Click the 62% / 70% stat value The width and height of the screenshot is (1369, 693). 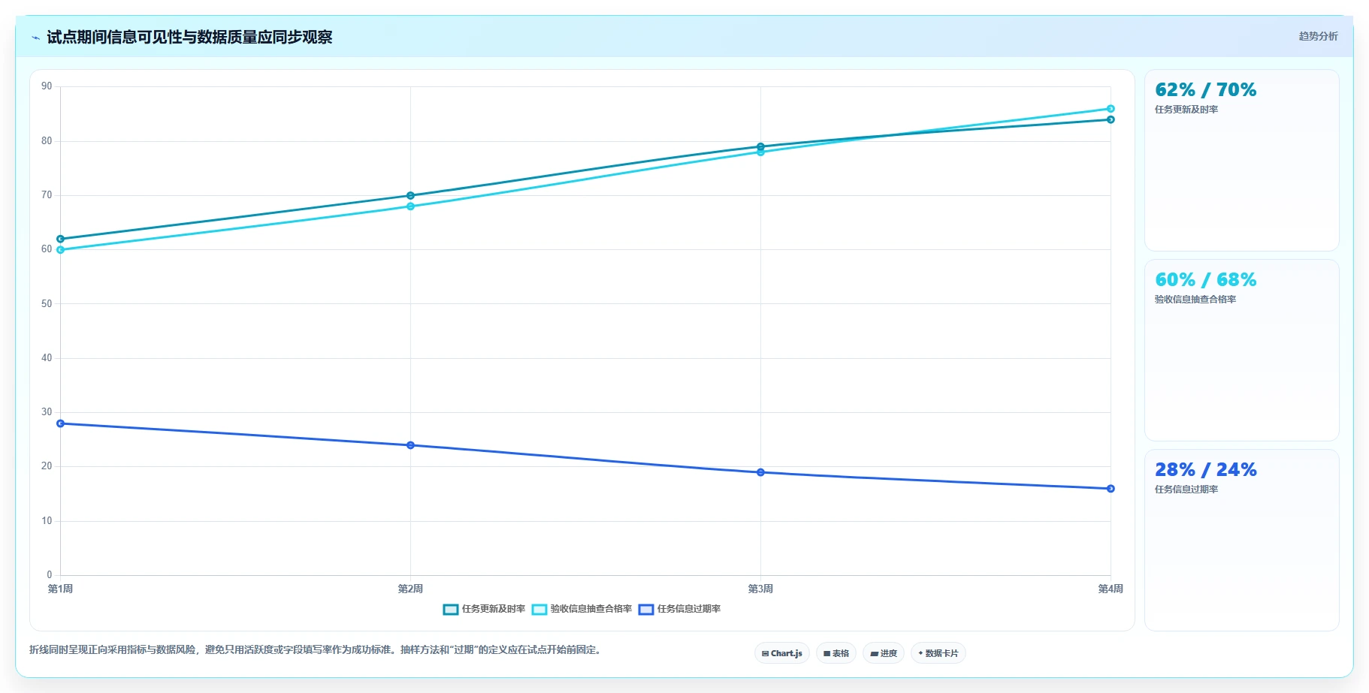coord(1205,90)
